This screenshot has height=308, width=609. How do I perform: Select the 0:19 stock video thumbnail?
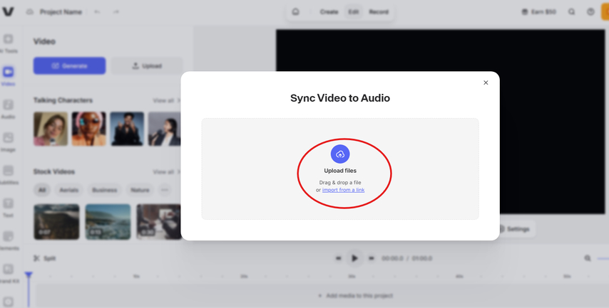tap(108, 222)
